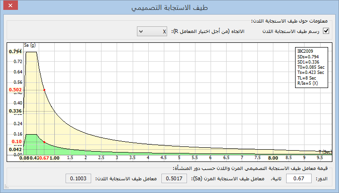Viewport: 339px width, 193px height.
Task: Click the yellow elastic spectrum plateau area
Action: click(x=32, y=94)
